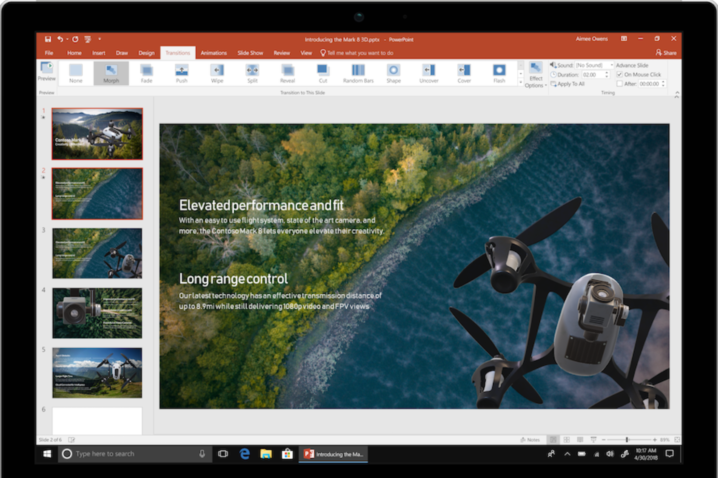718x478 pixels.
Task: Preview the slide transition
Action: click(47, 71)
